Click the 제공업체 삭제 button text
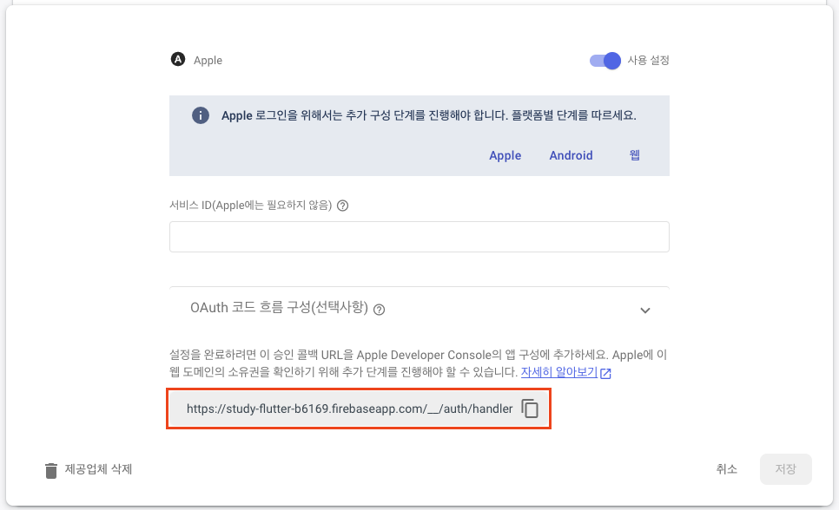 coord(98,469)
